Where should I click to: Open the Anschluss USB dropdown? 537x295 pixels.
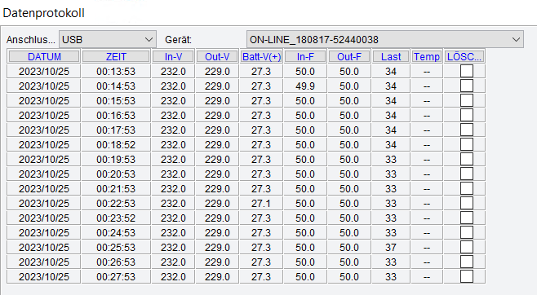point(108,39)
